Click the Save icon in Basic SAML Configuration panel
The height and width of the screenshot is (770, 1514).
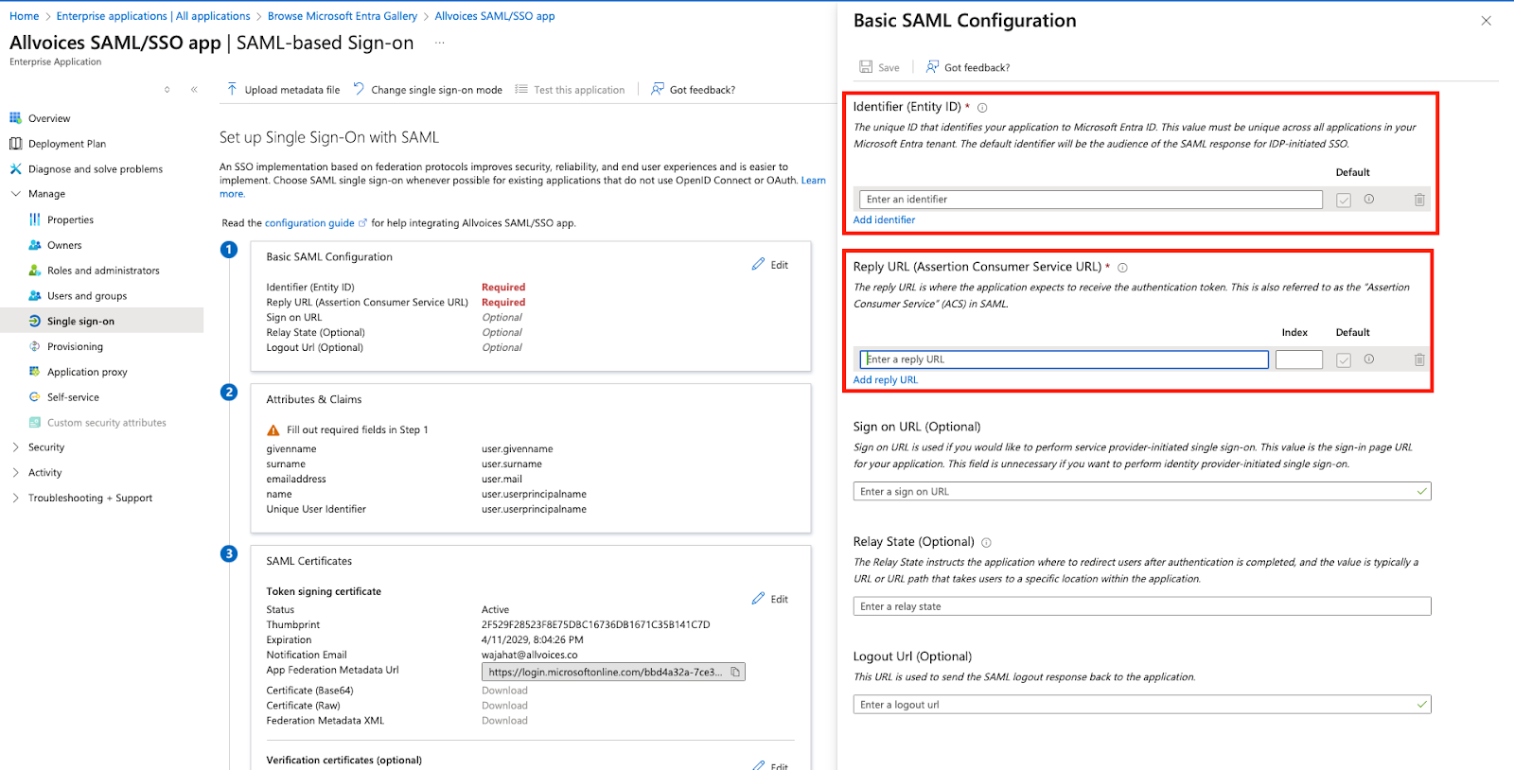[x=868, y=66]
